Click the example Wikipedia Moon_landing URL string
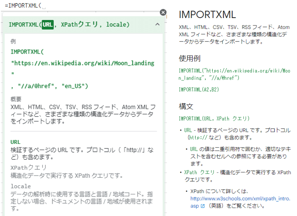 pos(83,68)
